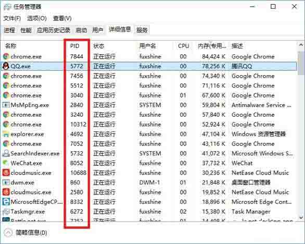
Task: Click the PID value 10688
Action: 78,173
